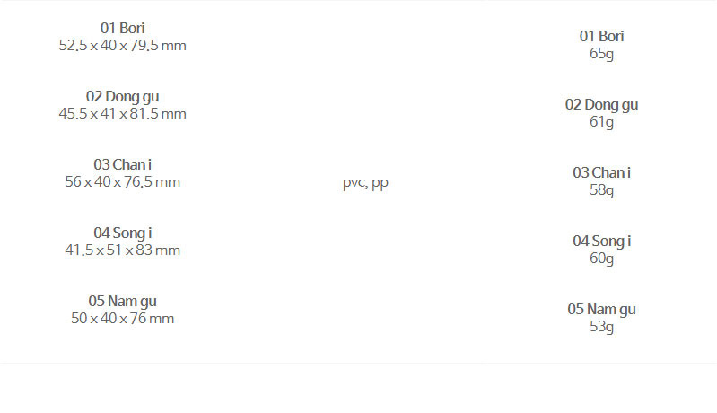Screen dimensions: 717x413
Task: Select the 56 x 40 x 76.5 mm text
Action: coord(122,181)
